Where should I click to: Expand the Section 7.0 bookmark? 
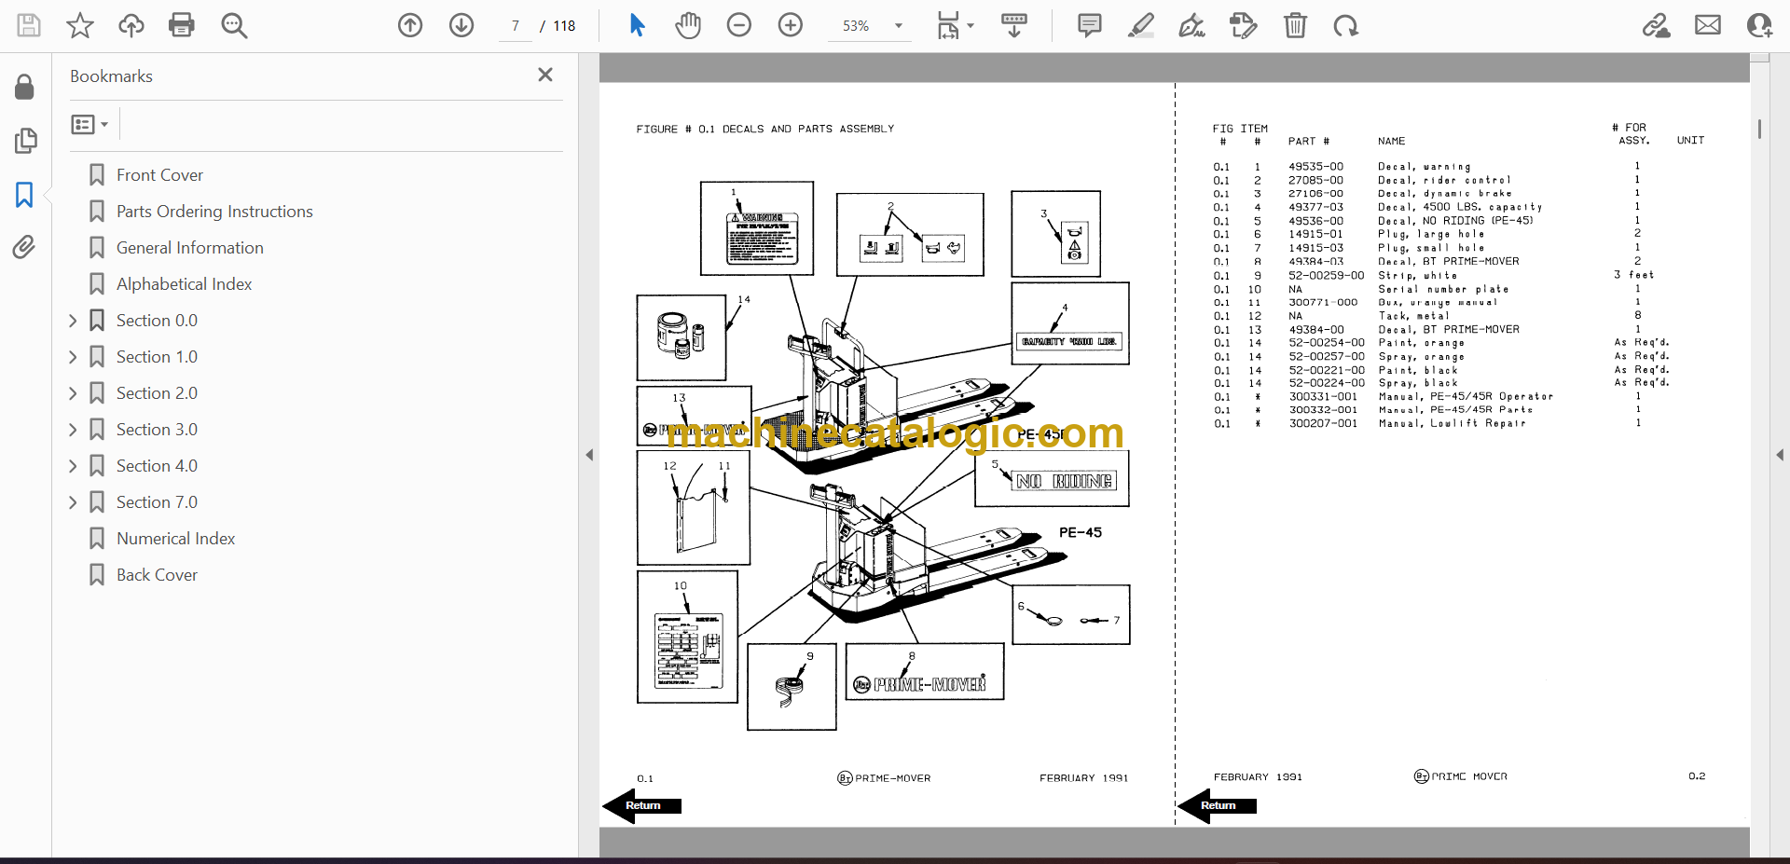point(73,502)
